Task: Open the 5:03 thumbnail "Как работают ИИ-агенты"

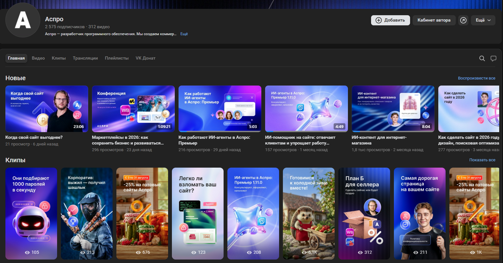Action: [220, 109]
